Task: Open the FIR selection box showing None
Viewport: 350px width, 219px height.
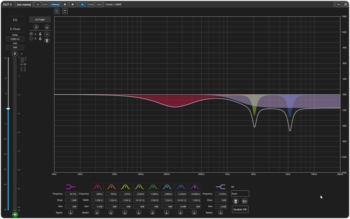Action: coord(240,193)
